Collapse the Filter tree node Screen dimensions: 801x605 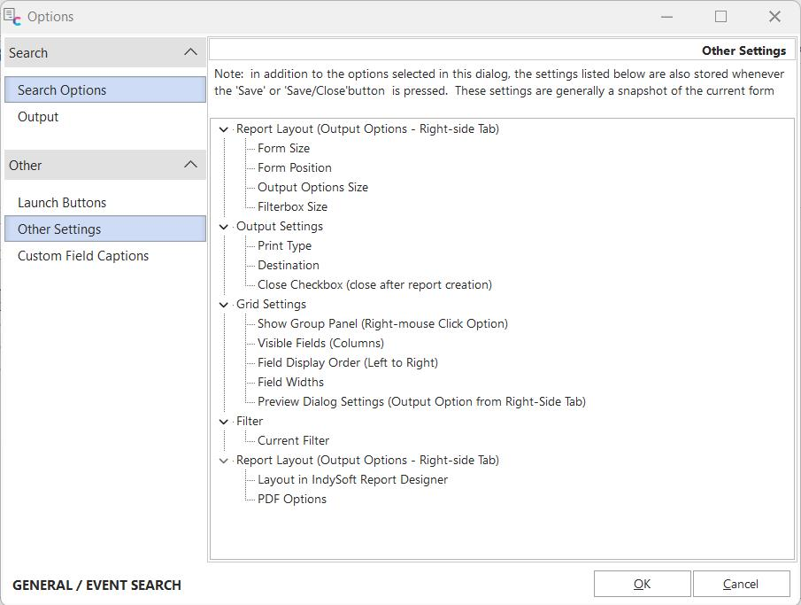[x=224, y=422]
